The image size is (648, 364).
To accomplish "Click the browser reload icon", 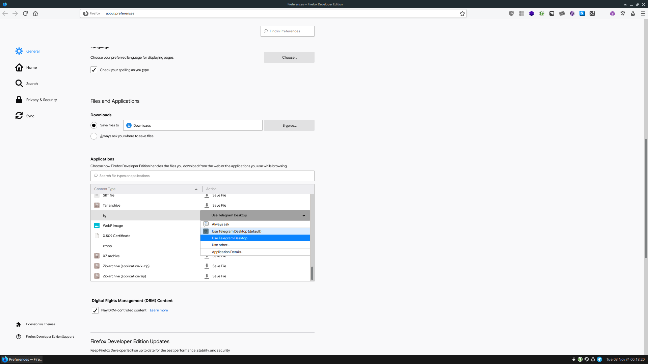I will [25, 13].
